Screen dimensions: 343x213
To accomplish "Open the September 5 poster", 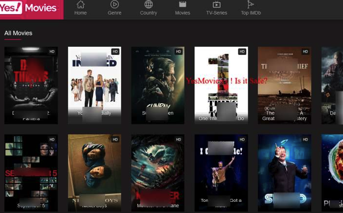I will (x=31, y=173).
